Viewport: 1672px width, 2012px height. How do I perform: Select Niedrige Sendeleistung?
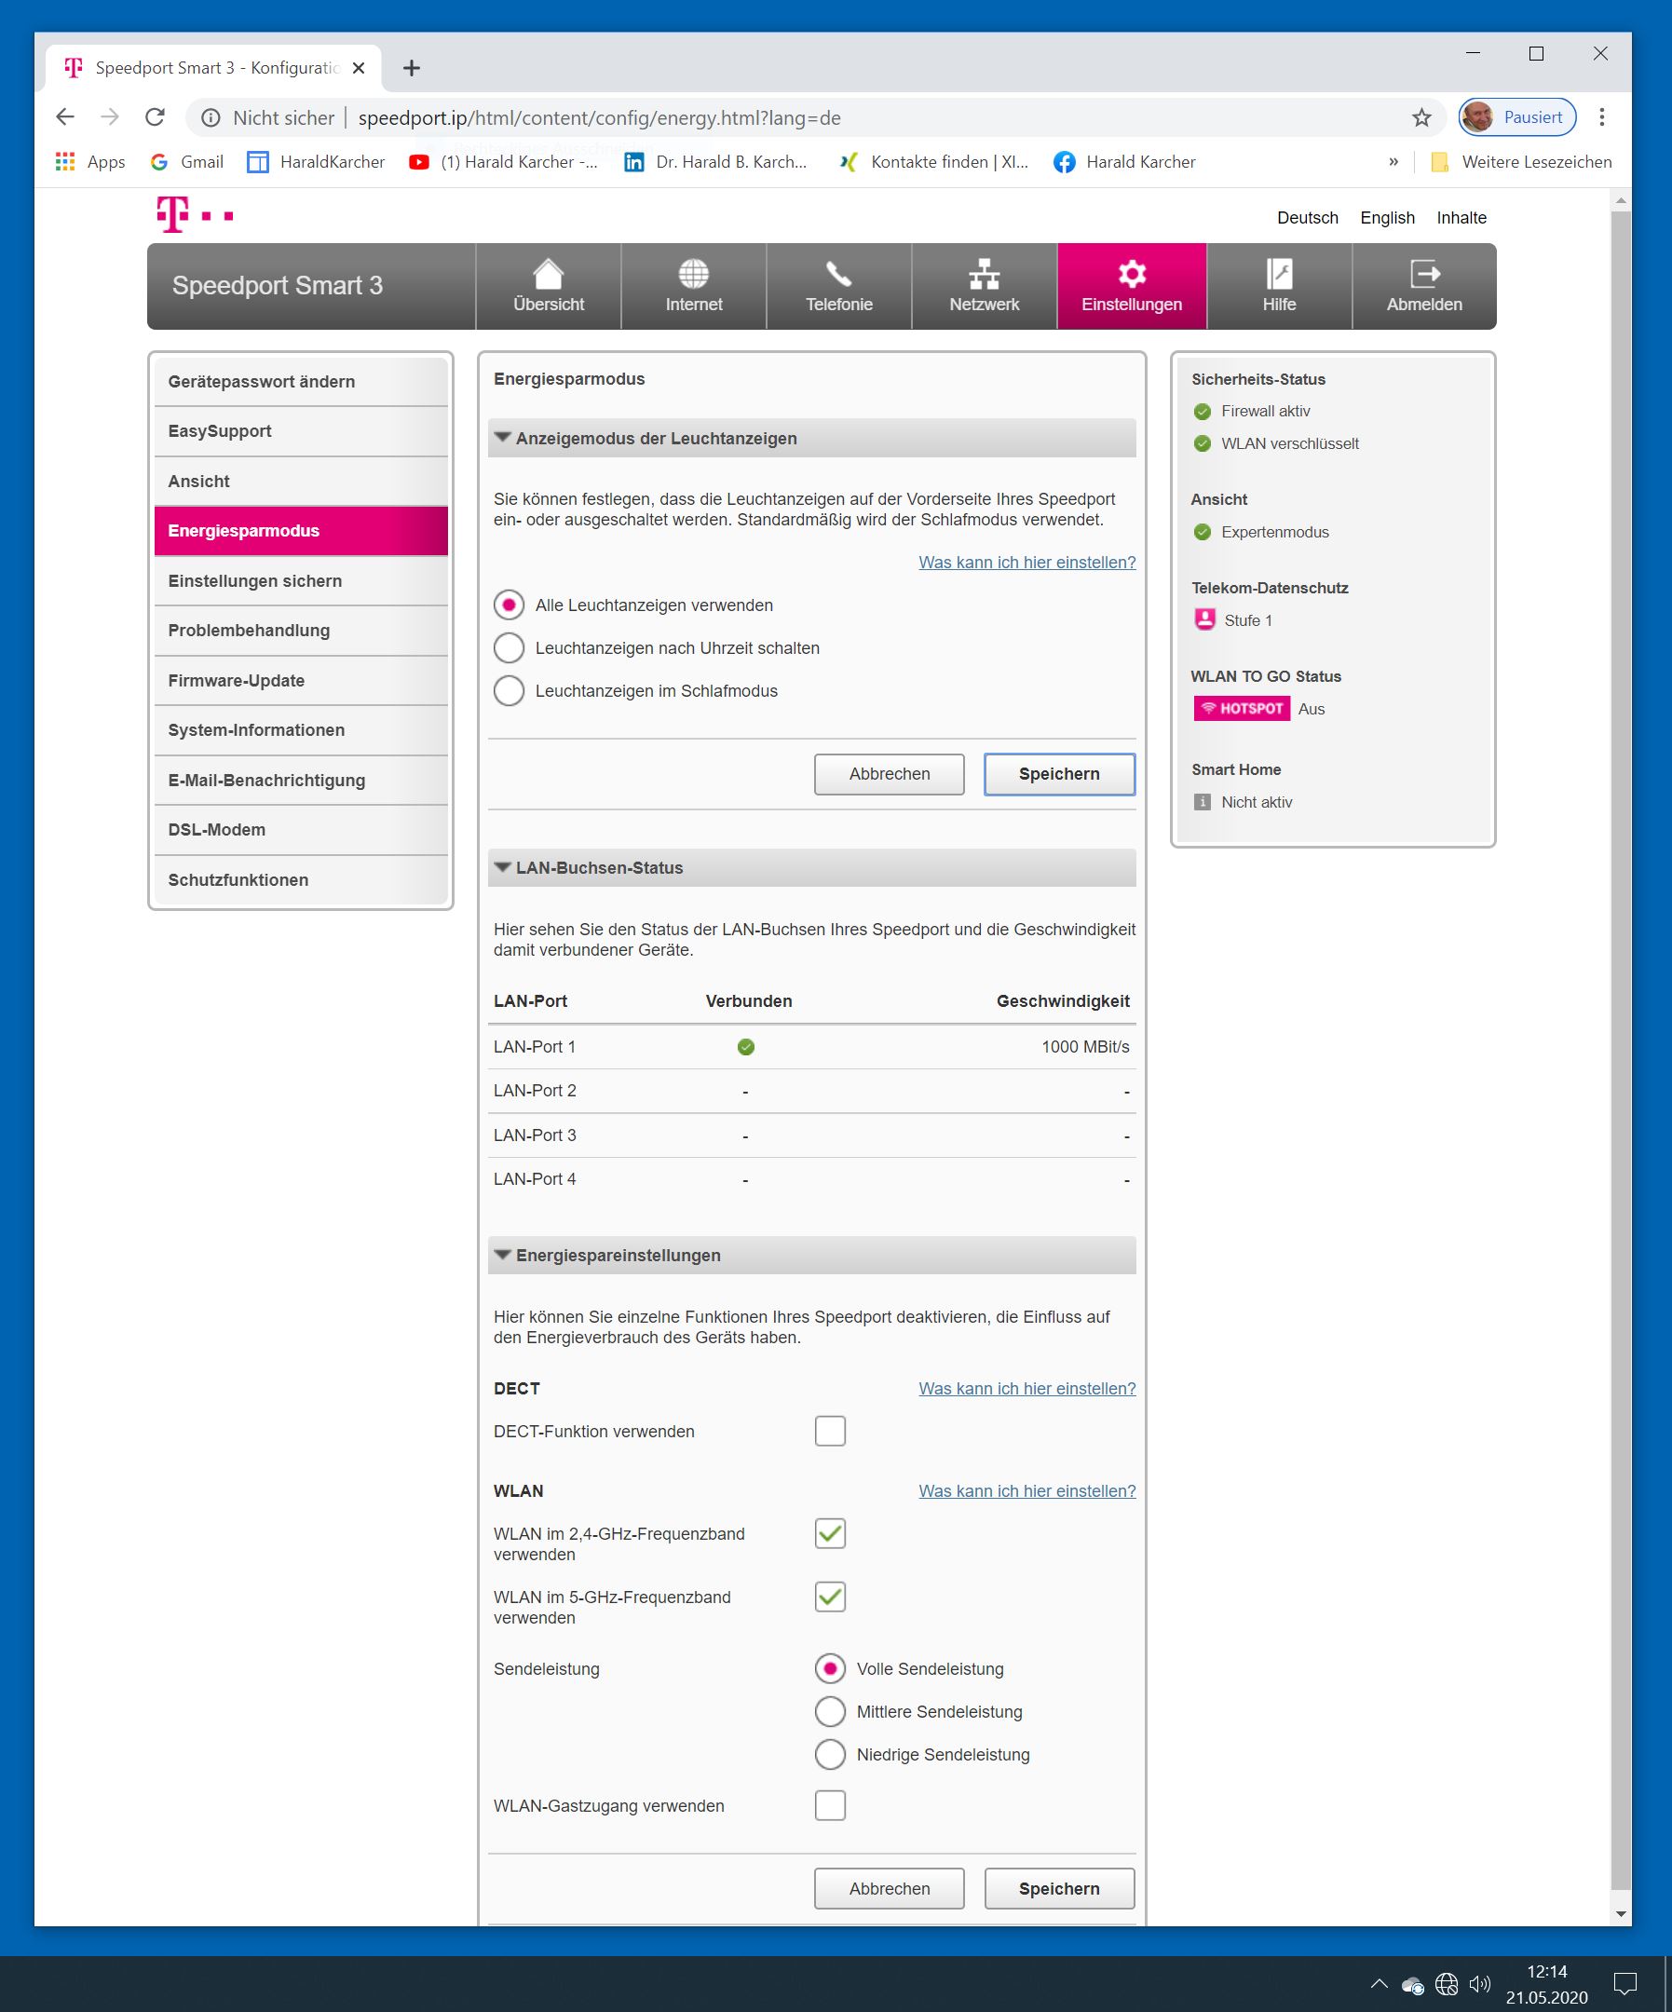tap(830, 1754)
